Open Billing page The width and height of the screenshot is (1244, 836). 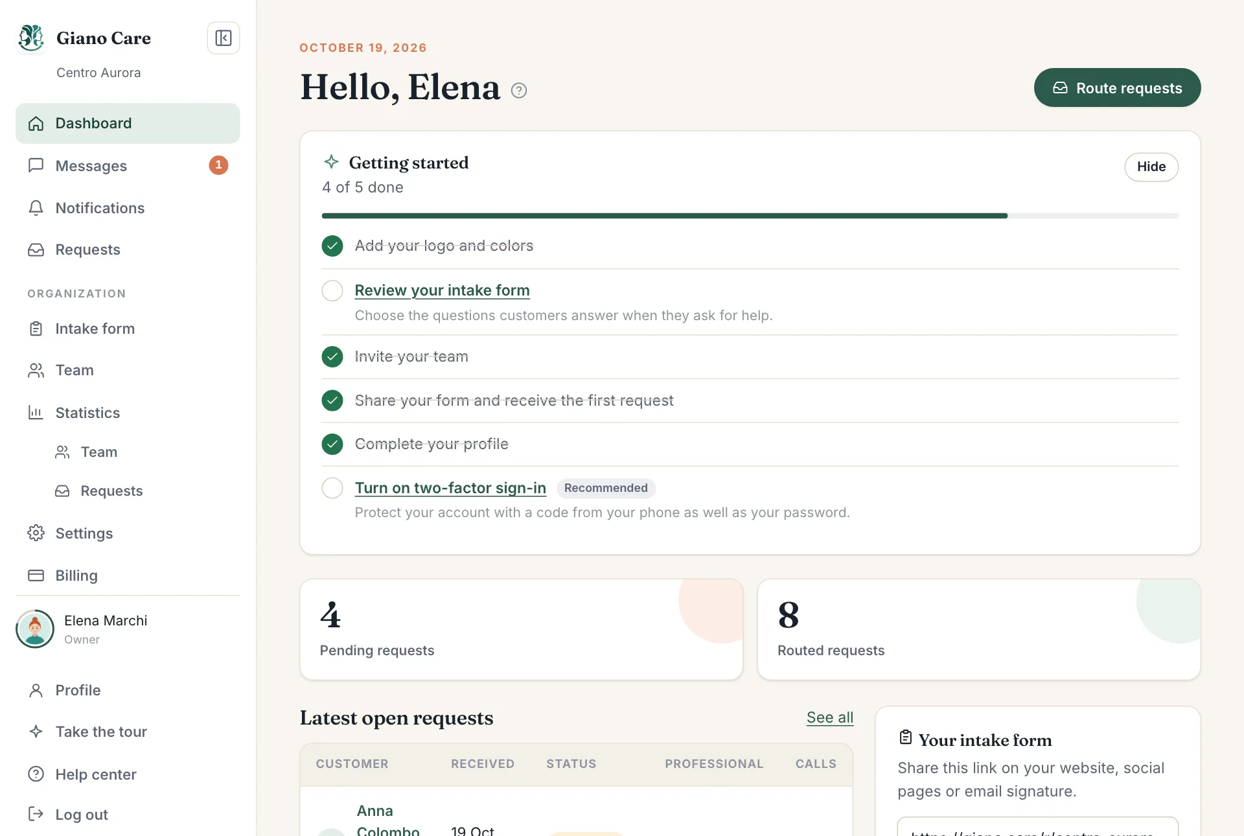pos(128,575)
